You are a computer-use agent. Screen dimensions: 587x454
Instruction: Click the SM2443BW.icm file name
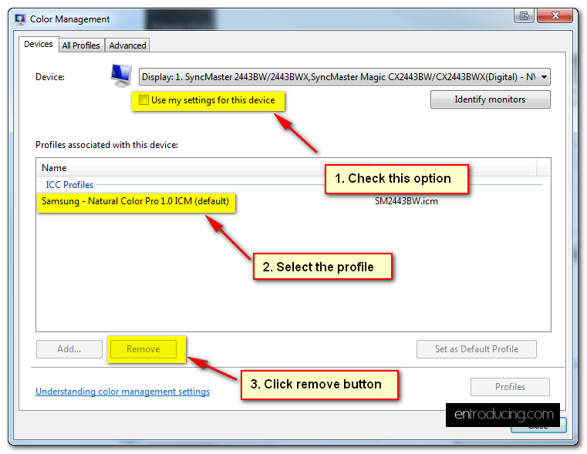click(x=407, y=201)
